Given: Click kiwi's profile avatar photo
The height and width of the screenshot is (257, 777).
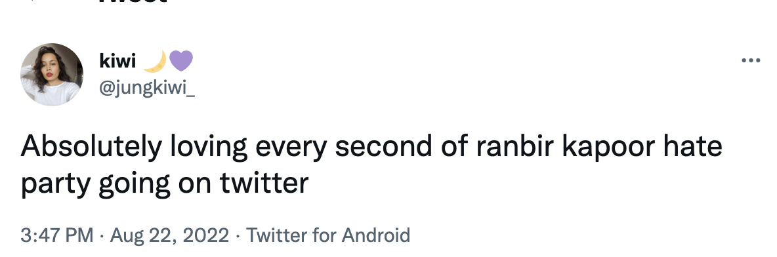Looking at the screenshot, I should click(52, 74).
